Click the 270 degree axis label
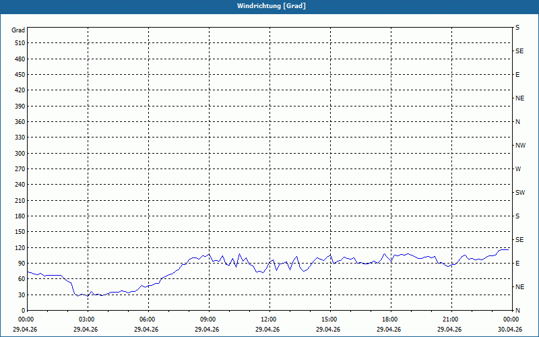This screenshot has width=539, height=337. 20,169
